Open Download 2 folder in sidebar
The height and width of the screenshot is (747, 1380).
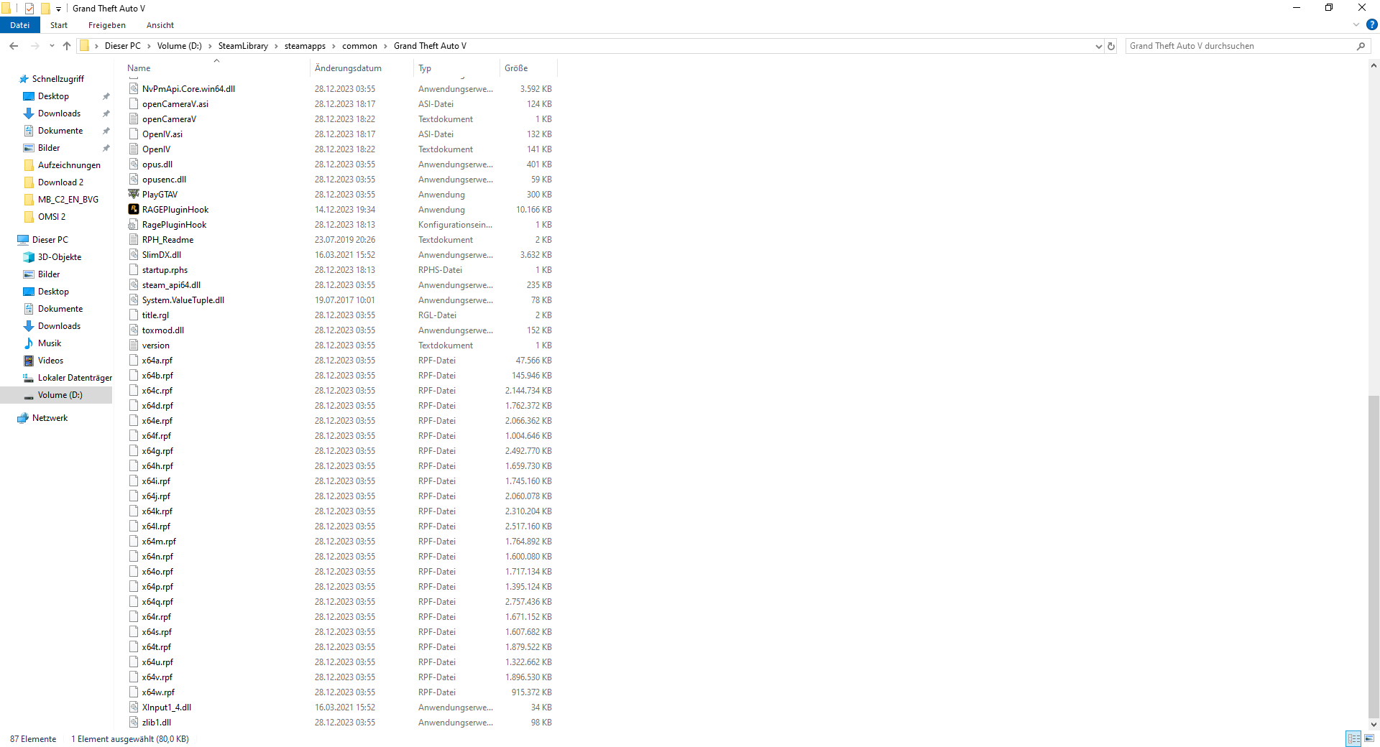[x=60, y=182]
